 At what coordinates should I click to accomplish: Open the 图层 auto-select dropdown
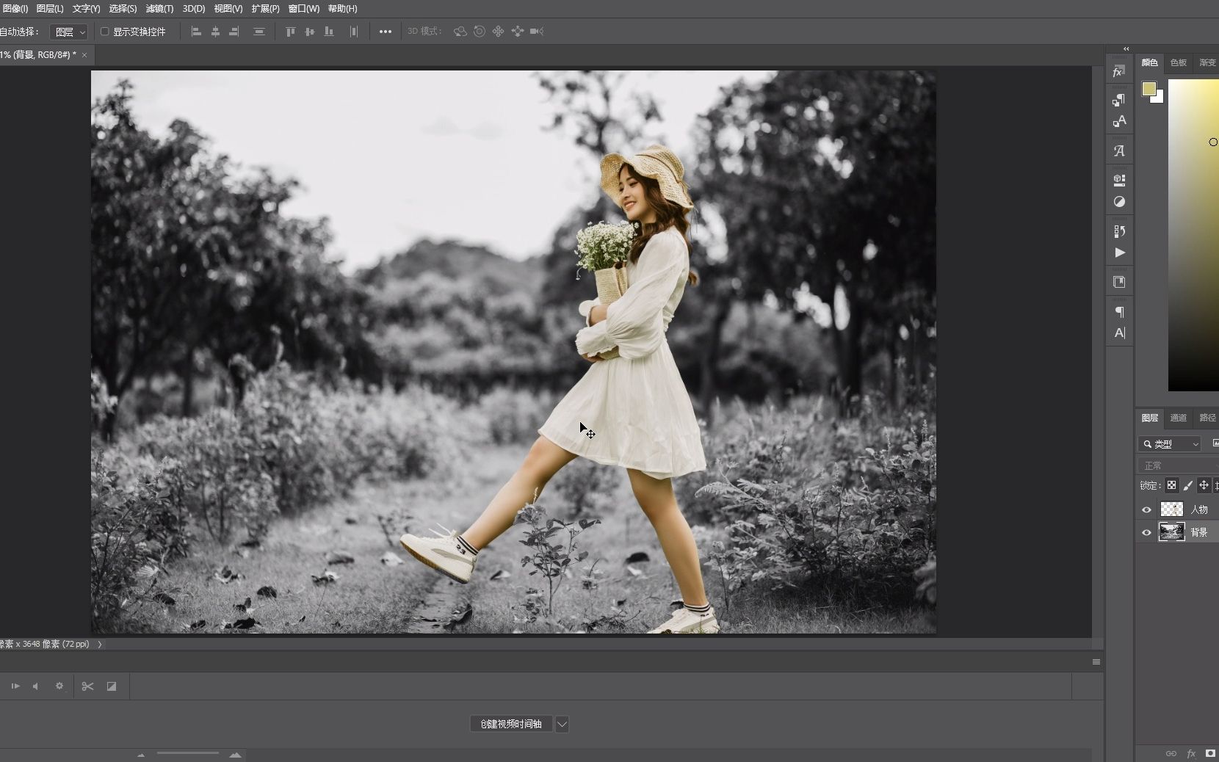click(69, 32)
